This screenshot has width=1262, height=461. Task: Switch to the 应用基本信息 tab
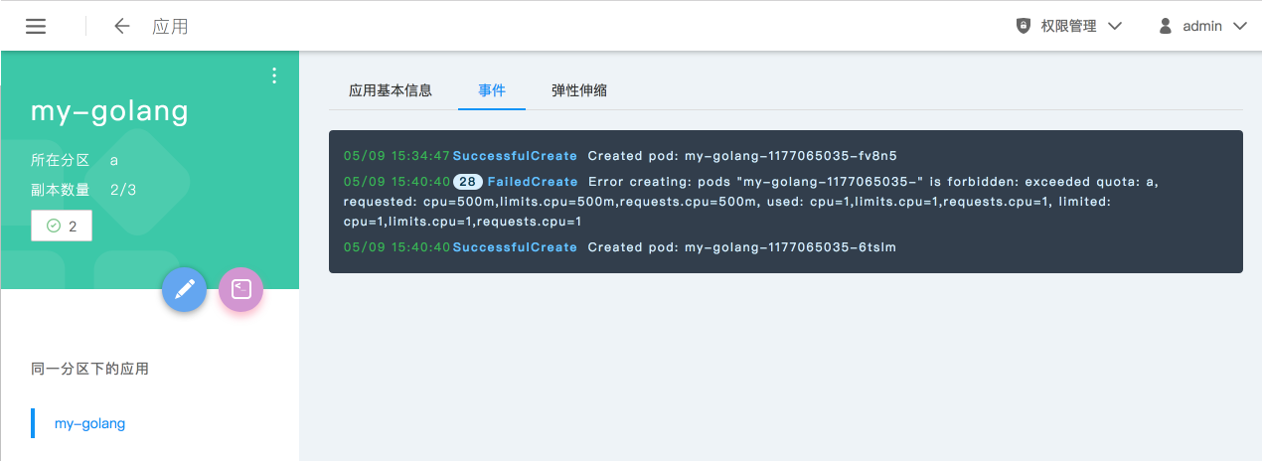pyautogui.click(x=391, y=90)
